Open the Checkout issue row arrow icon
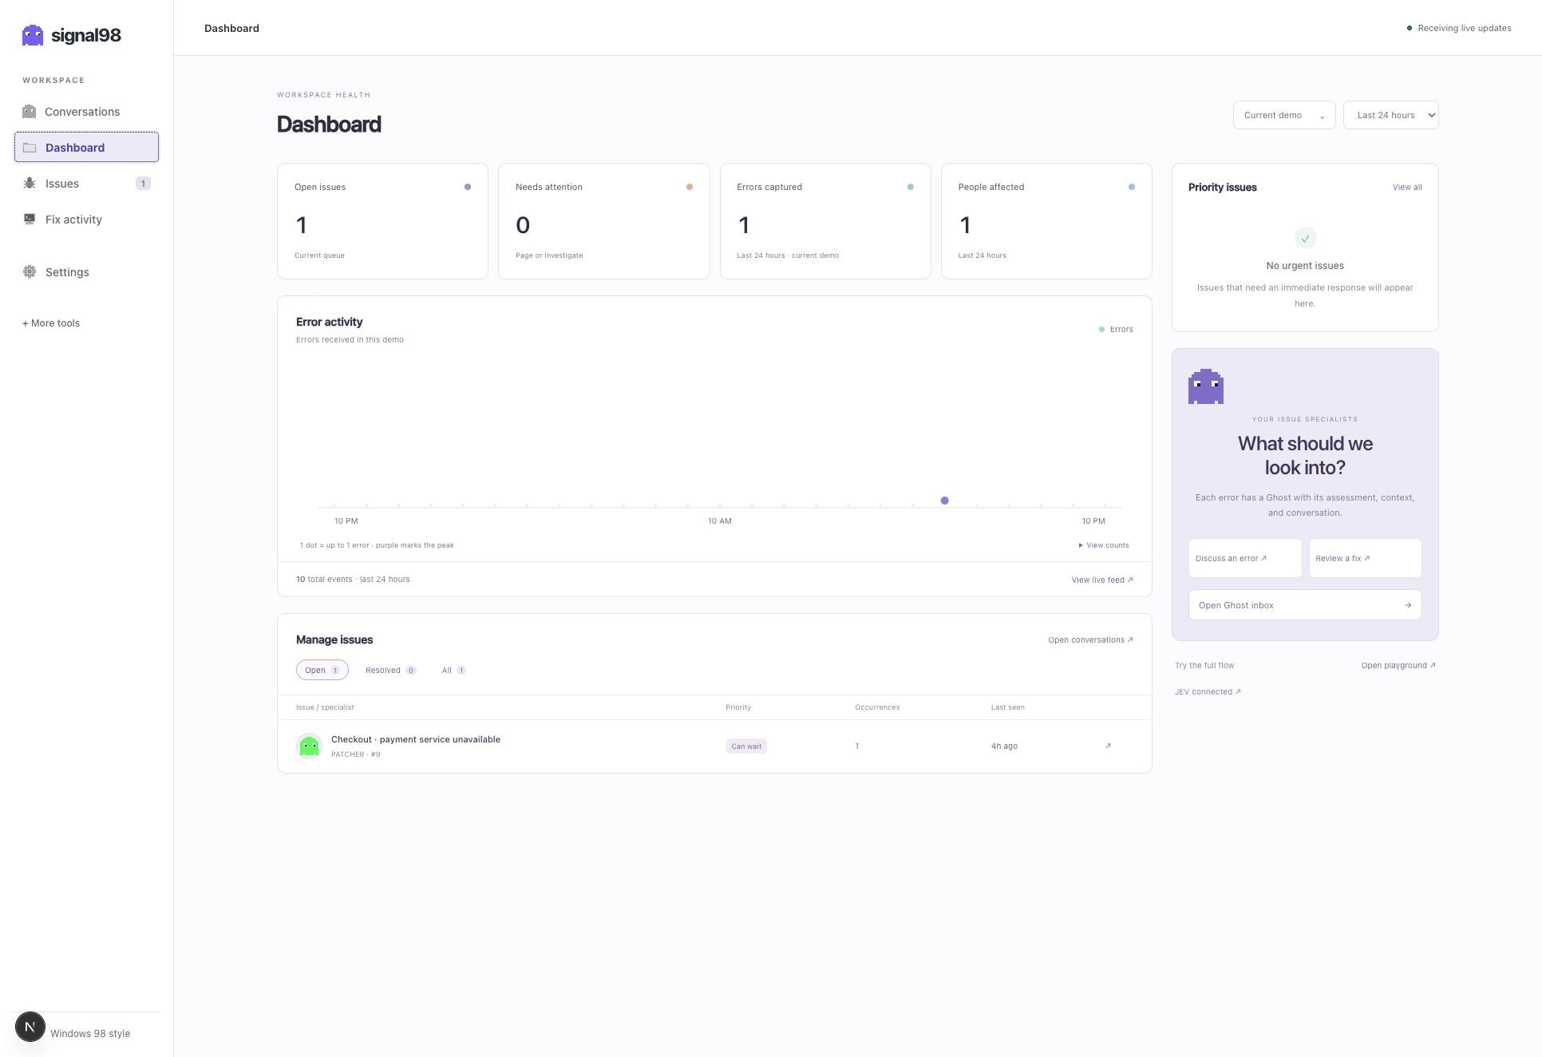The height and width of the screenshot is (1057, 1542). click(x=1108, y=746)
